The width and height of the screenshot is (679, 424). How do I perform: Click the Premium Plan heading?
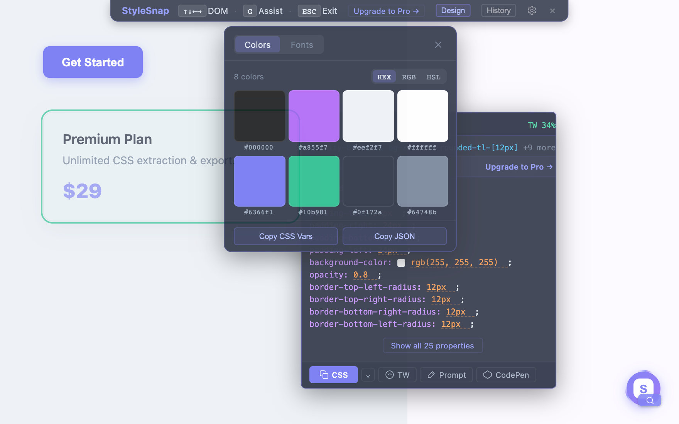tap(107, 139)
